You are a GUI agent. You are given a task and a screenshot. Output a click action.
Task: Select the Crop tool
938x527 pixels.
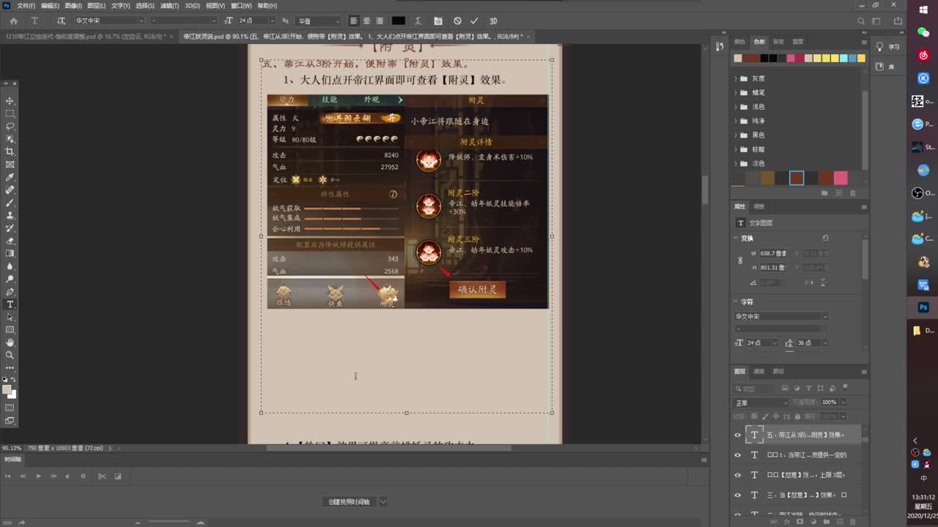(10, 152)
